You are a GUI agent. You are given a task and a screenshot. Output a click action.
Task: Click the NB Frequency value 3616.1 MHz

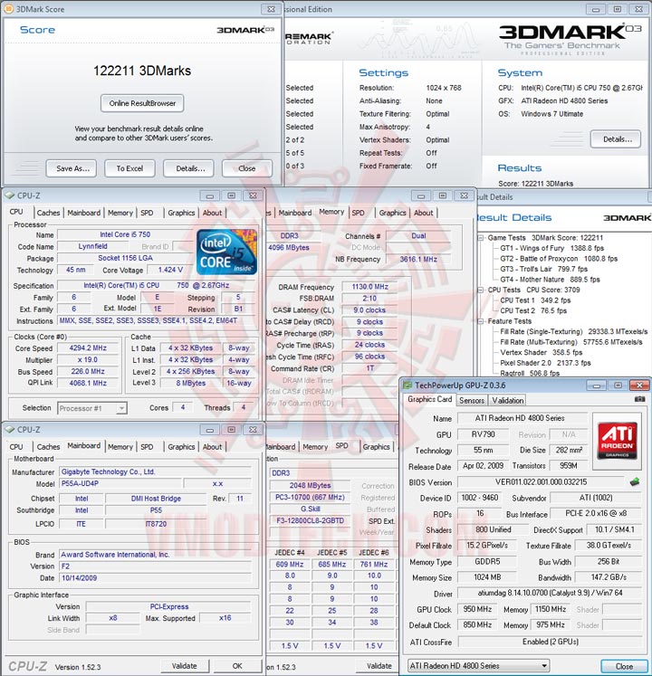coord(418,259)
